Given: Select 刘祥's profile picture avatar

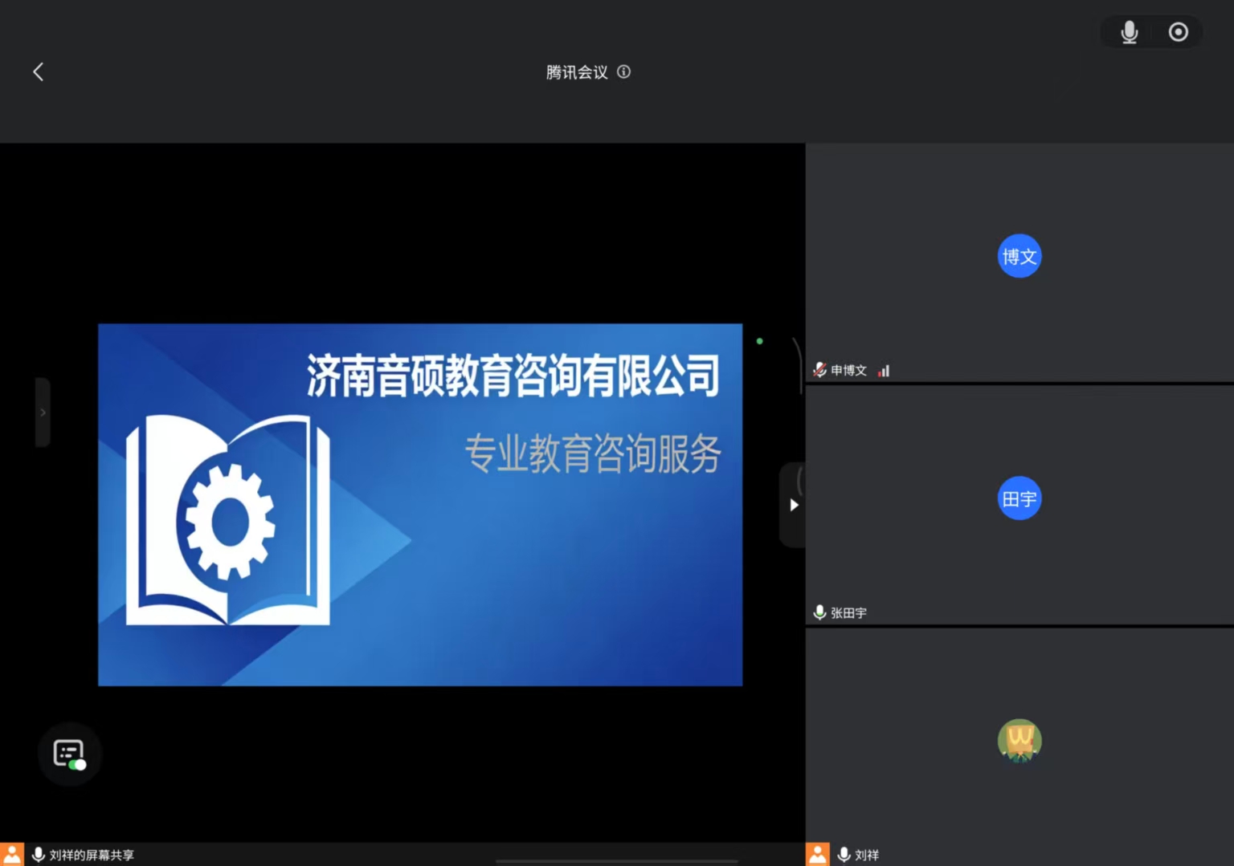Looking at the screenshot, I should pyautogui.click(x=1019, y=740).
